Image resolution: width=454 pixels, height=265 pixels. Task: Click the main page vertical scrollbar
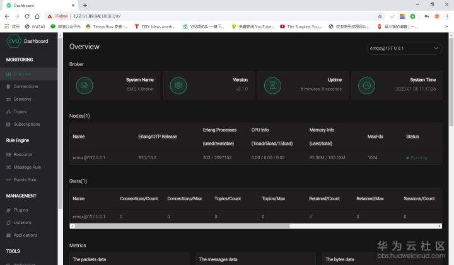[451, 82]
